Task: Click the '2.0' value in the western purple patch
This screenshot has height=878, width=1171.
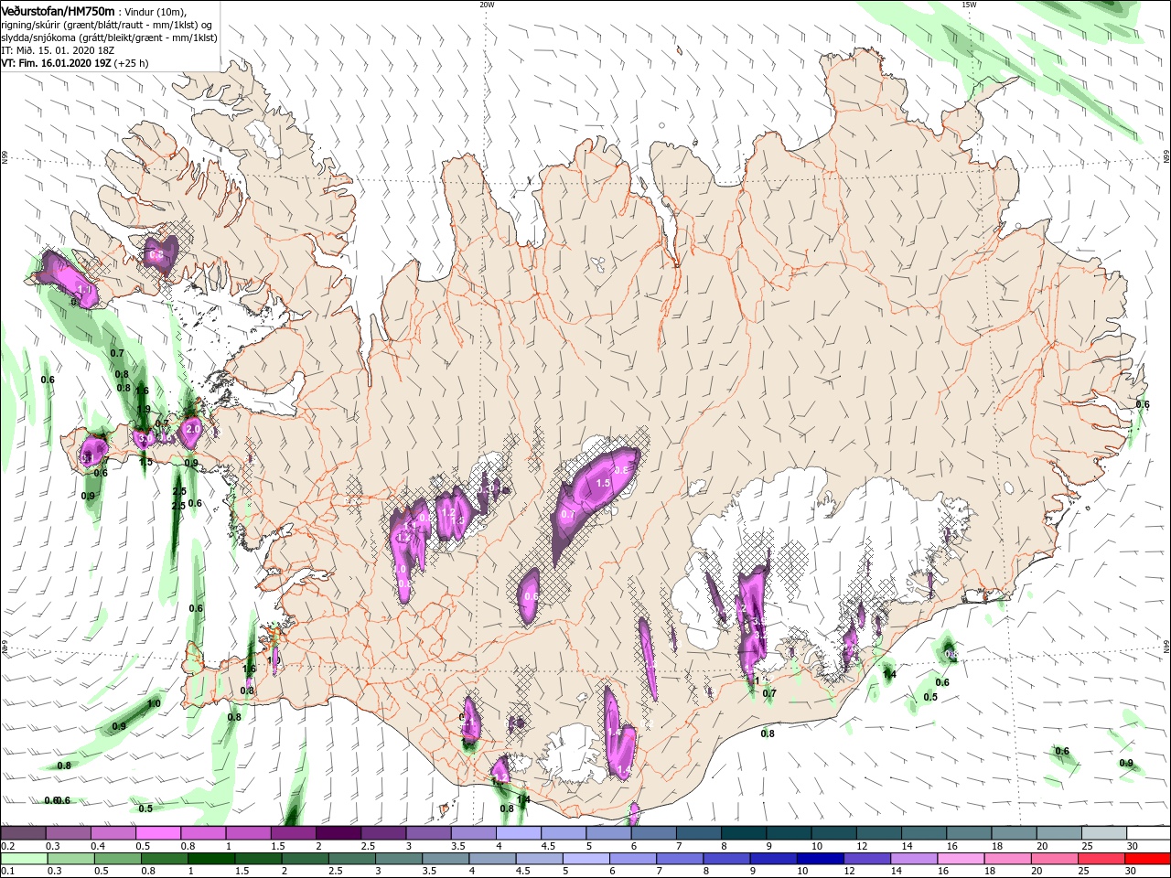Action: [x=192, y=429]
